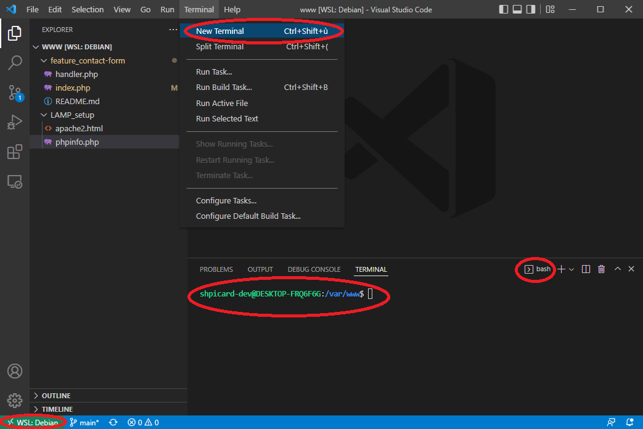Open the Selection menu
This screenshot has height=429, width=643.
[88, 9]
